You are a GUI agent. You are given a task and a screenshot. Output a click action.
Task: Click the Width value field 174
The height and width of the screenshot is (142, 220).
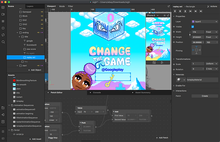pyautogui.click(x=198, y=32)
